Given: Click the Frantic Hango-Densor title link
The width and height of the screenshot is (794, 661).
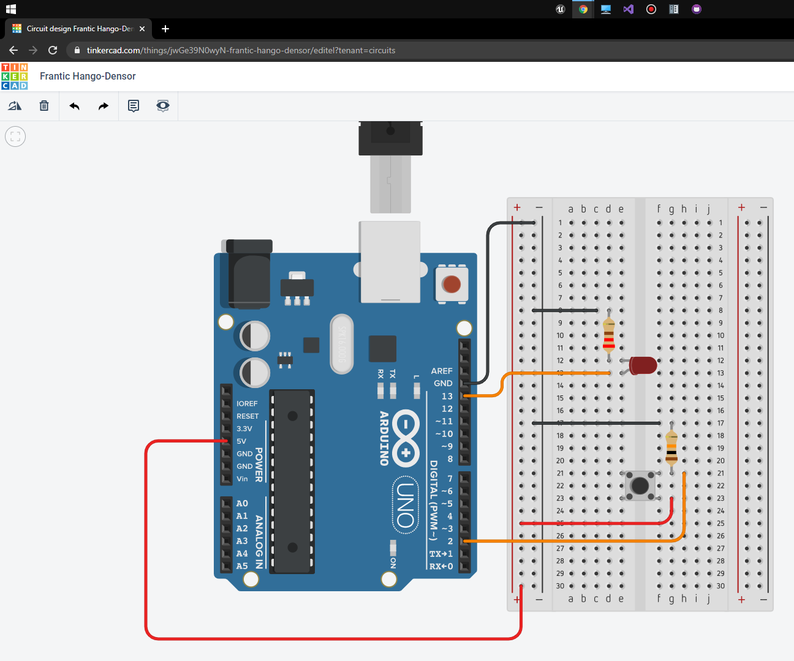Looking at the screenshot, I should (x=88, y=76).
